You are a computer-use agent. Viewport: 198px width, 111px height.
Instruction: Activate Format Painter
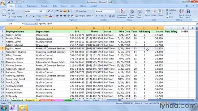(15, 17)
